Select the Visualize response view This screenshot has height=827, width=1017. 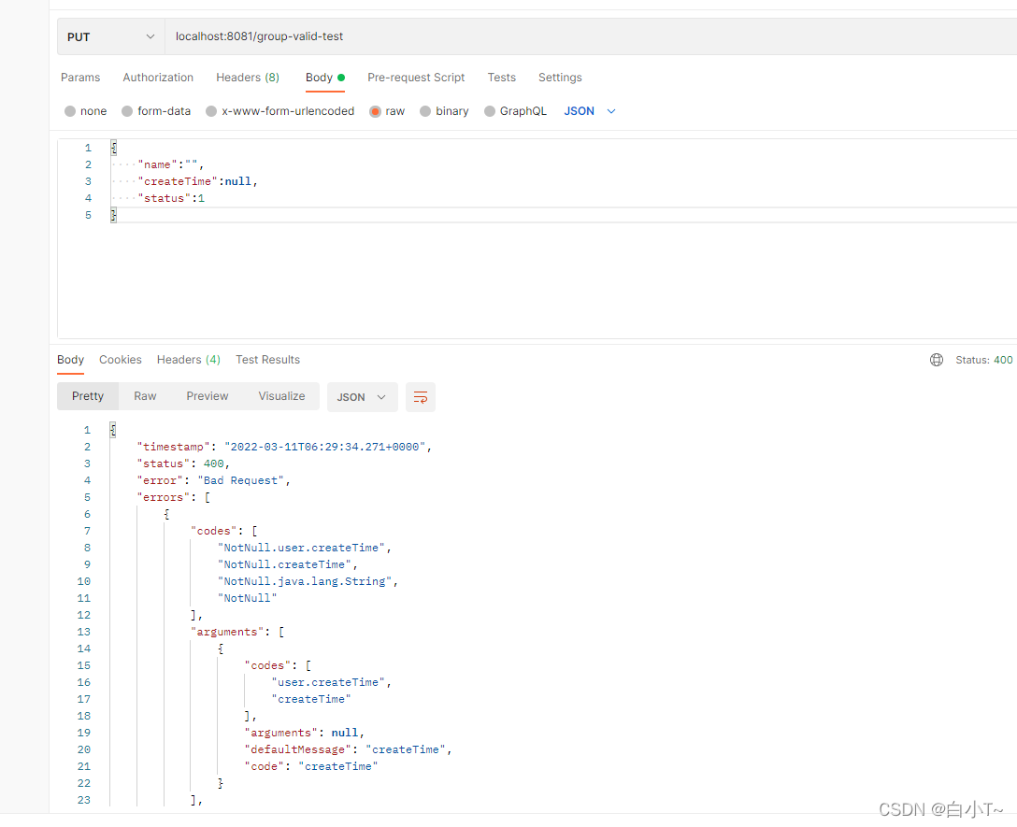click(281, 396)
